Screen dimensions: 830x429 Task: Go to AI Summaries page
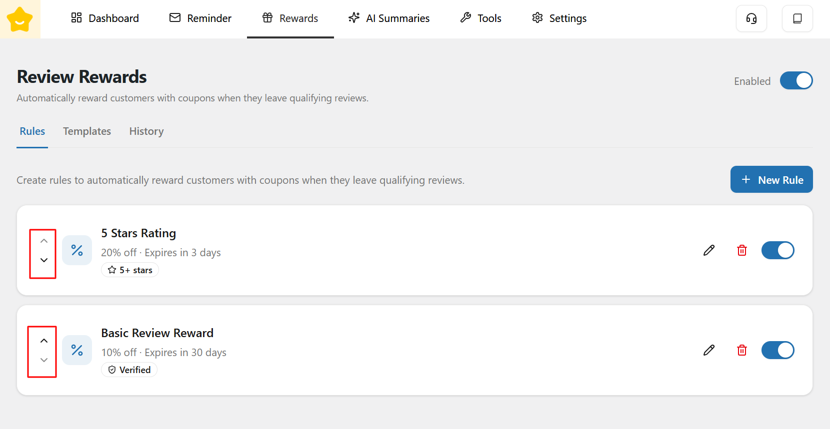pyautogui.click(x=389, y=18)
